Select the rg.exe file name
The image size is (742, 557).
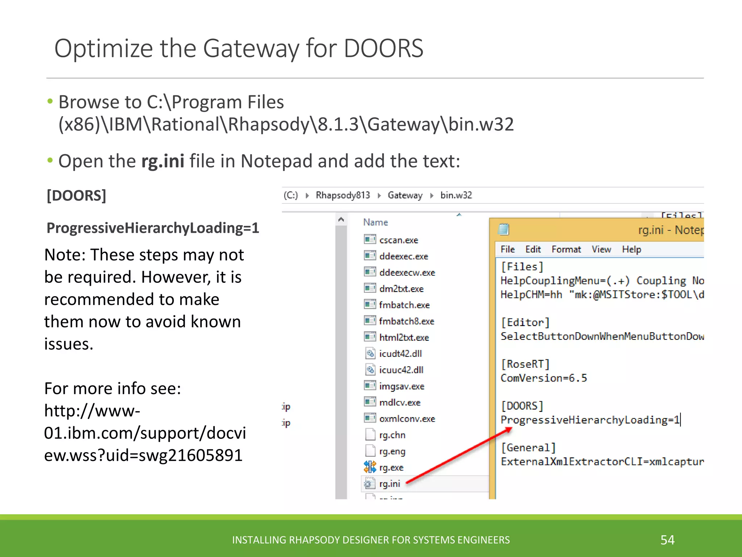(391, 468)
